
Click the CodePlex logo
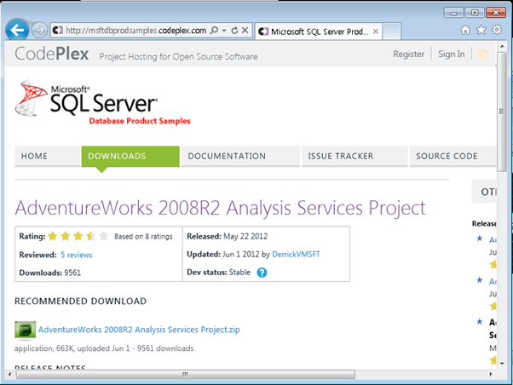[x=52, y=54]
